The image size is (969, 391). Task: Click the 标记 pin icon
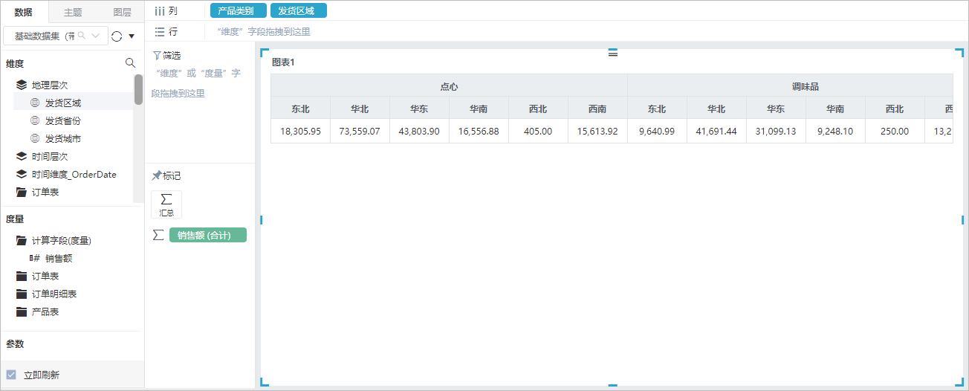click(x=156, y=176)
